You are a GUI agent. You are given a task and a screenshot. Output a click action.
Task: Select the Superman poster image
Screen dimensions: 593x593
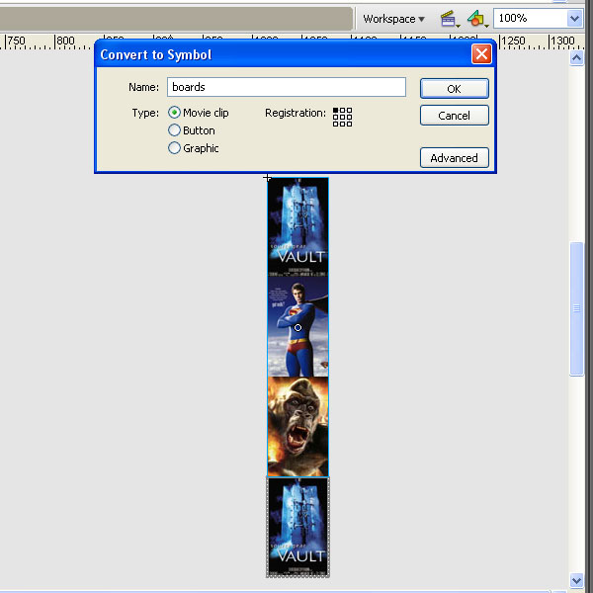pos(298,327)
